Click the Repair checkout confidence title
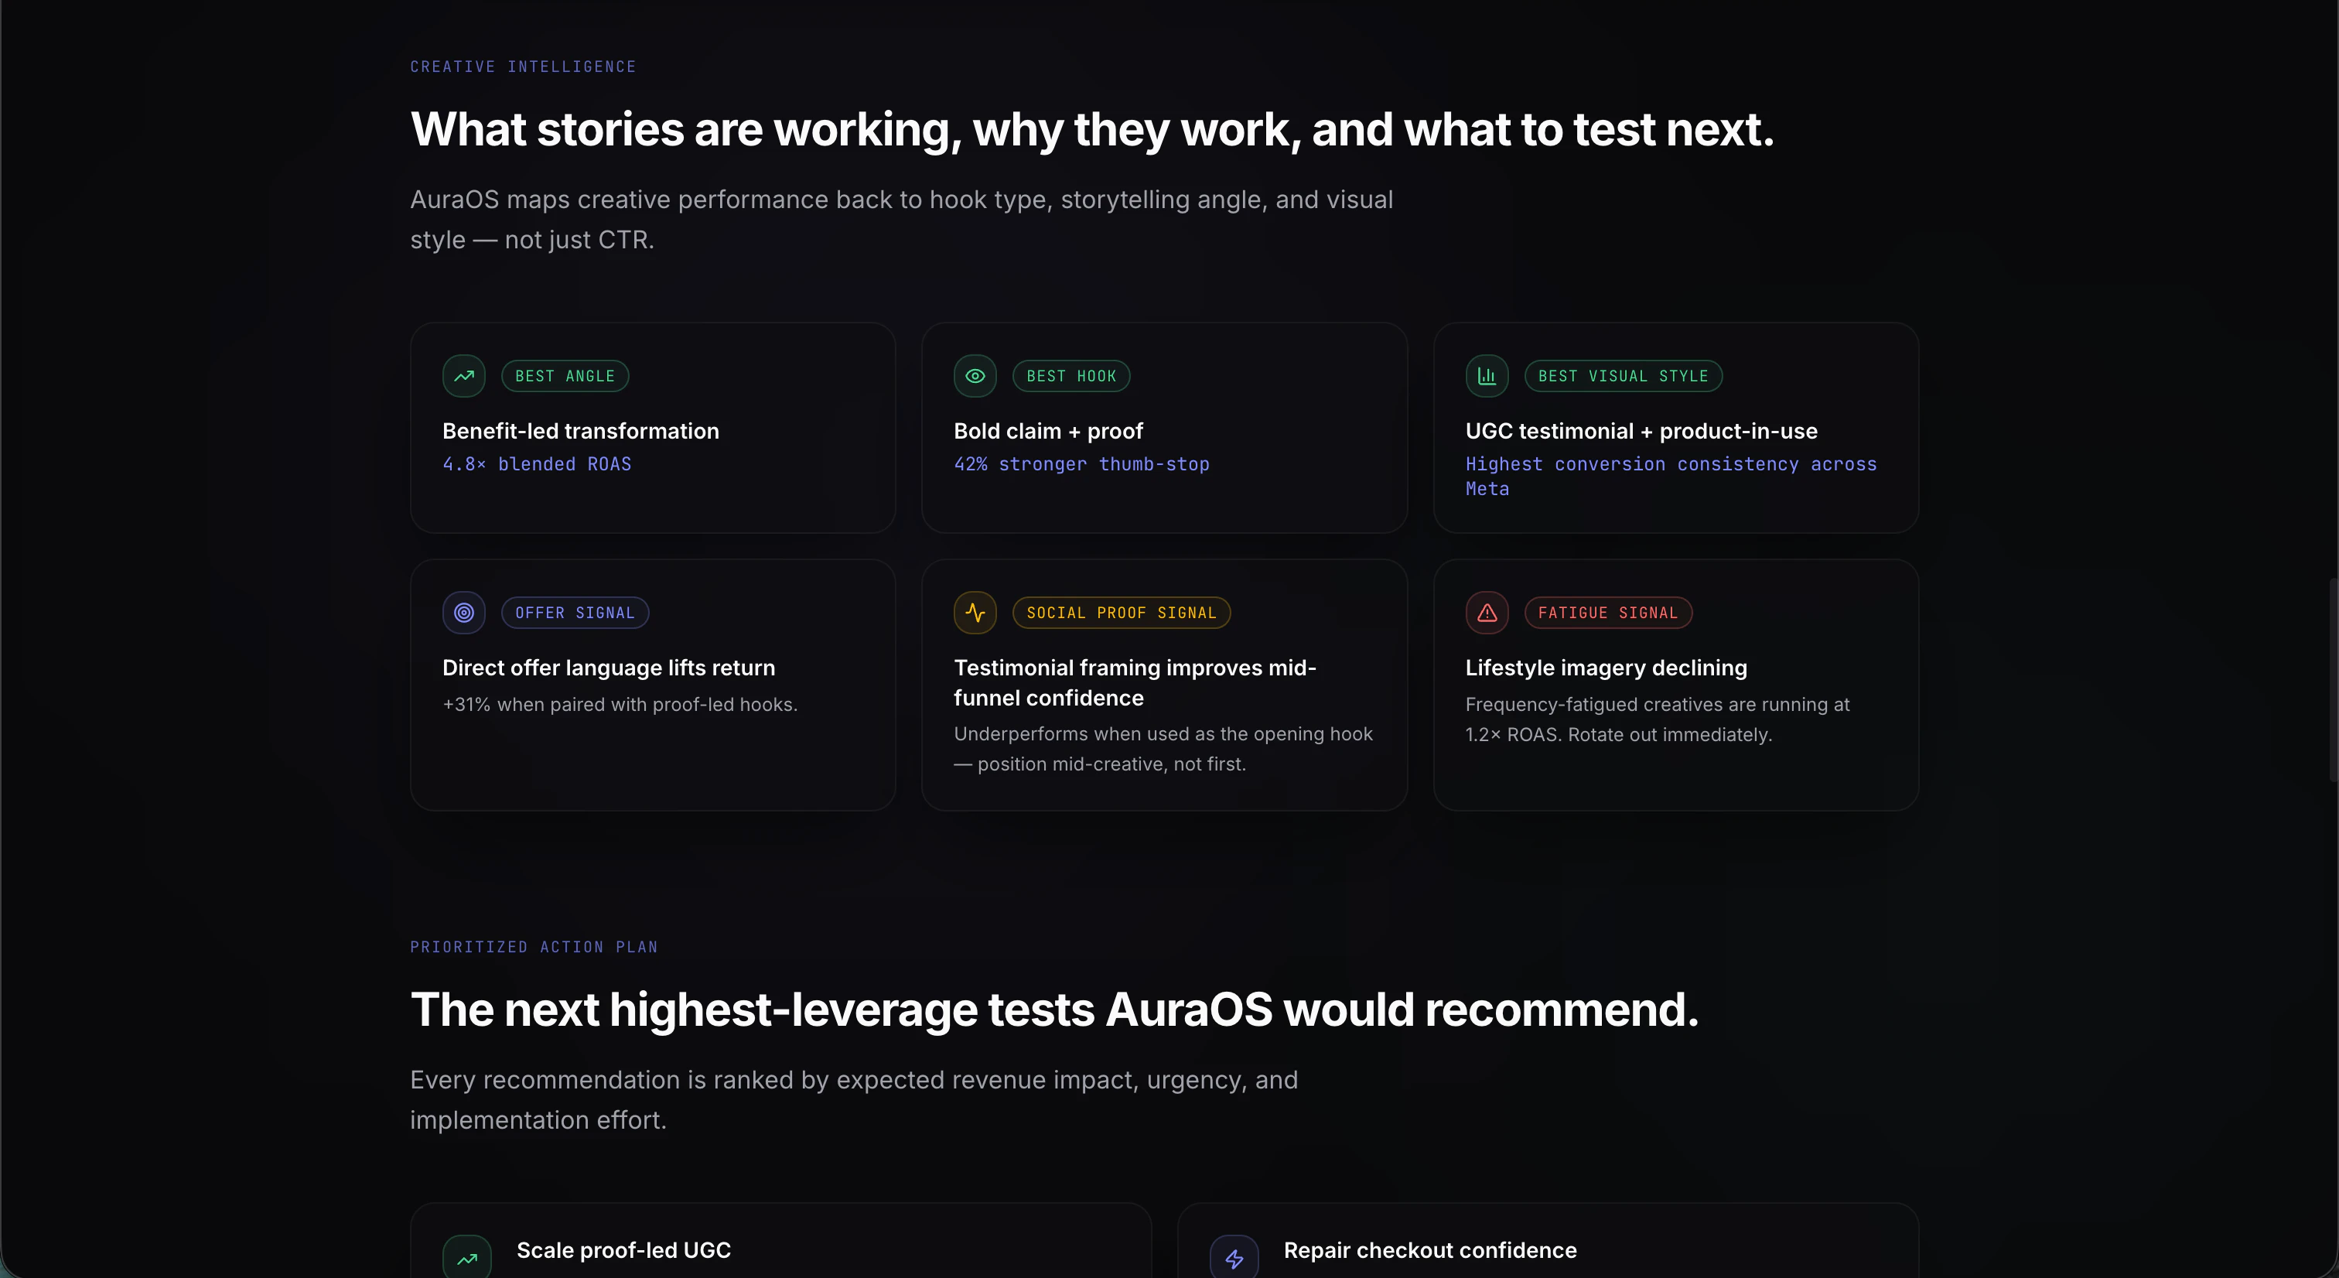This screenshot has width=2339, height=1278. pos(1429,1251)
